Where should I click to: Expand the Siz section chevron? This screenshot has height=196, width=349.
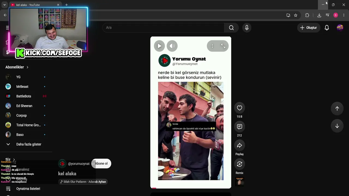click(14, 160)
